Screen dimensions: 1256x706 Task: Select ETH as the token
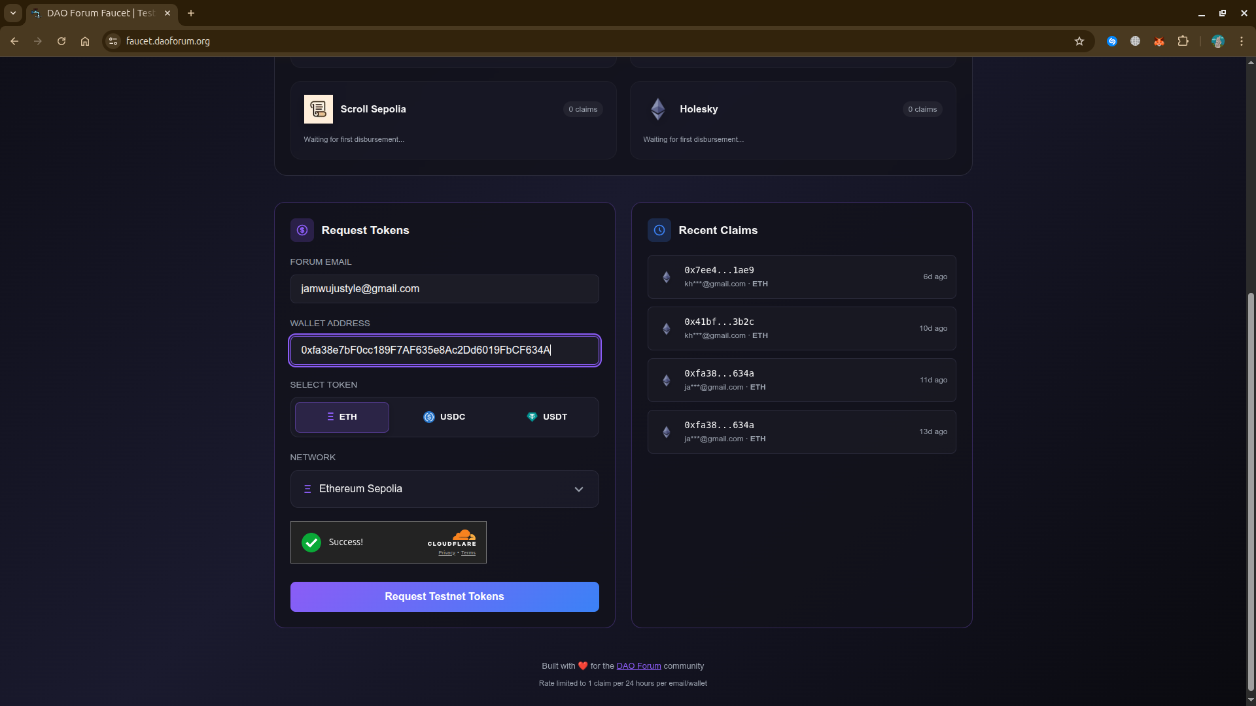[341, 417]
